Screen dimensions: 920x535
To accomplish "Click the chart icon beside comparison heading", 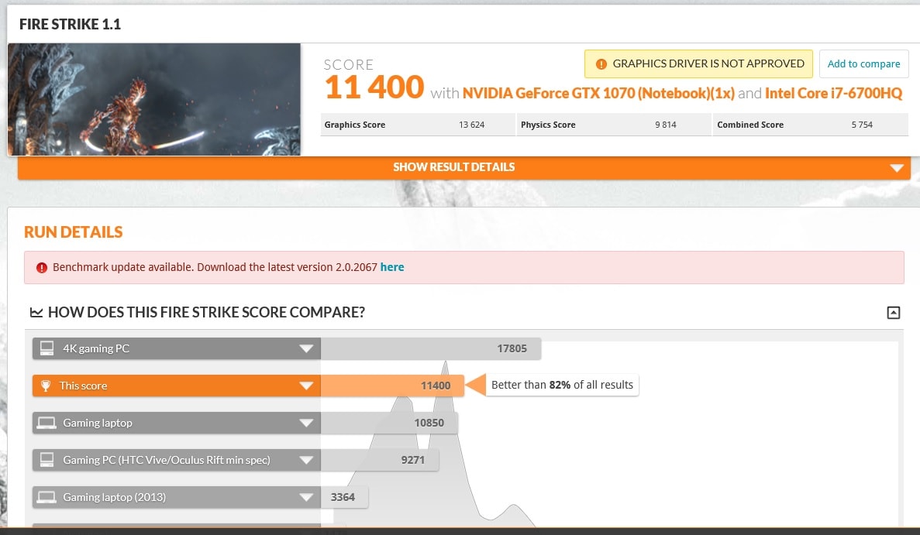I will point(36,313).
